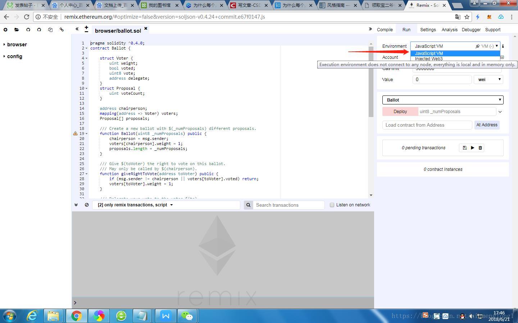
Task: Open the Analysis tab
Action: (450, 30)
